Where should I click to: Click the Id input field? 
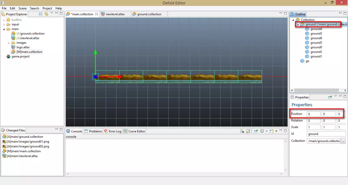pyautogui.click(x=326, y=134)
